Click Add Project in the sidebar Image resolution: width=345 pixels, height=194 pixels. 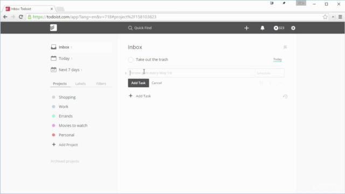tap(65, 145)
